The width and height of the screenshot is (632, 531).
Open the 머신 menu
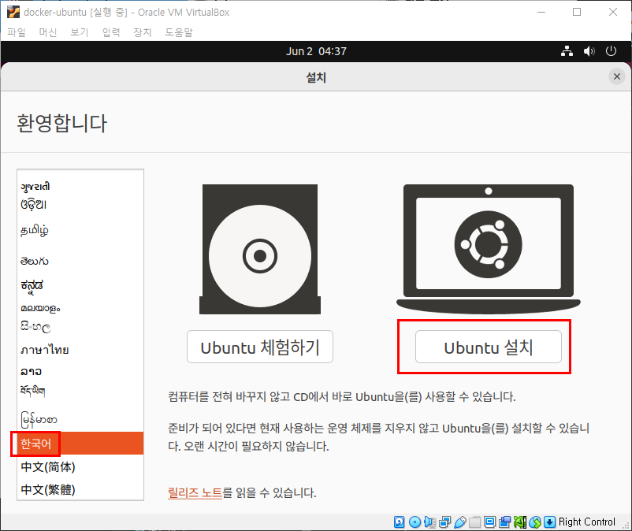[48, 32]
